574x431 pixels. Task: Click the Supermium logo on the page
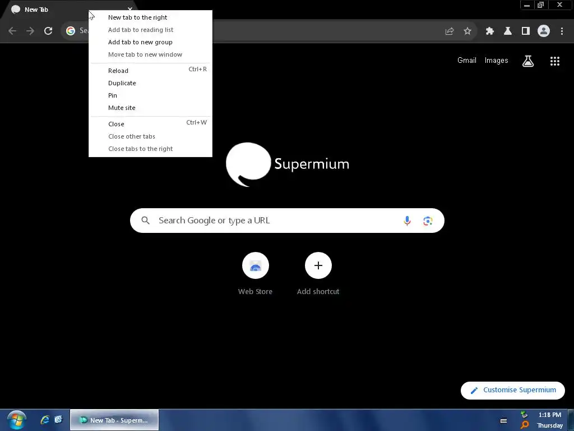(x=288, y=164)
